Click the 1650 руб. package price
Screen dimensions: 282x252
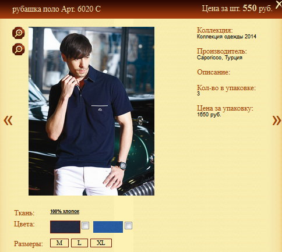209,115
